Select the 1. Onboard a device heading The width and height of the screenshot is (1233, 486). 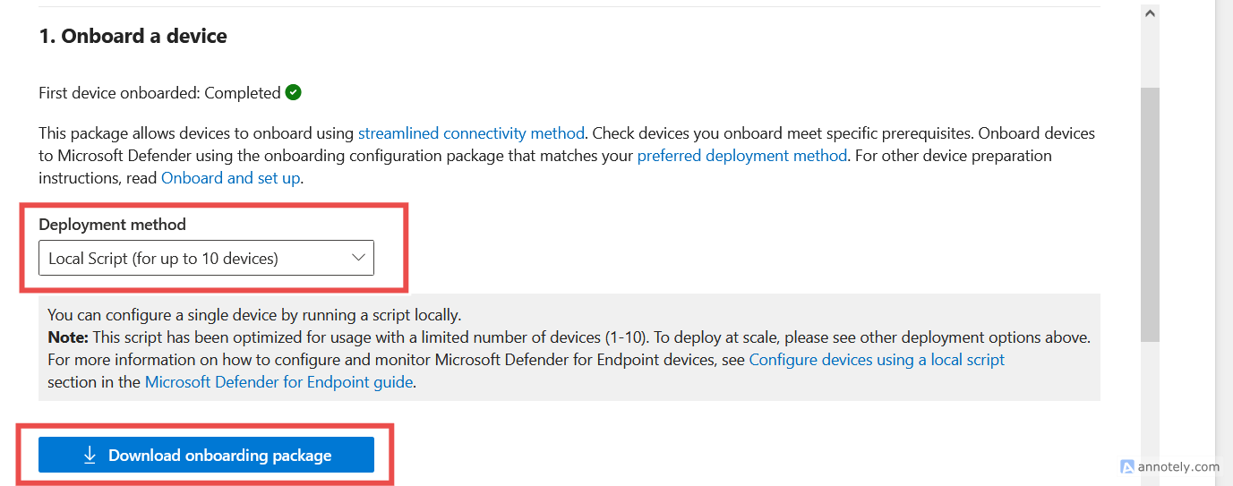[x=133, y=37]
